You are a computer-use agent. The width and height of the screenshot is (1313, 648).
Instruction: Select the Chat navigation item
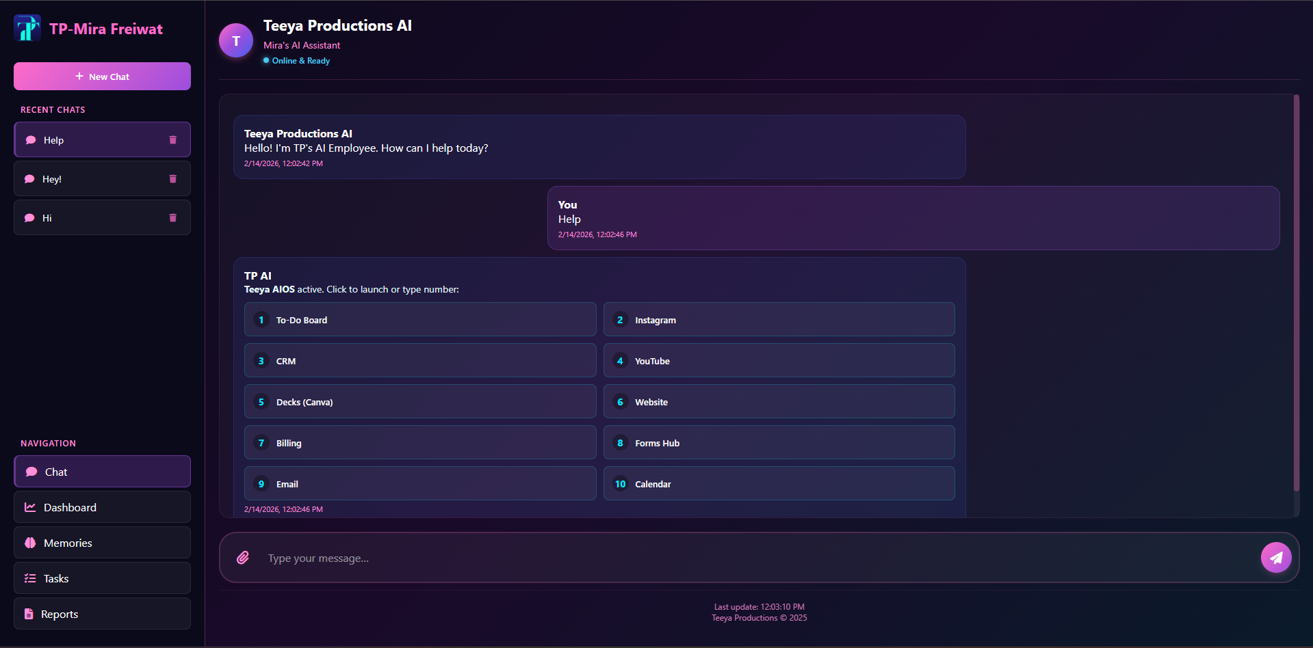[102, 472]
